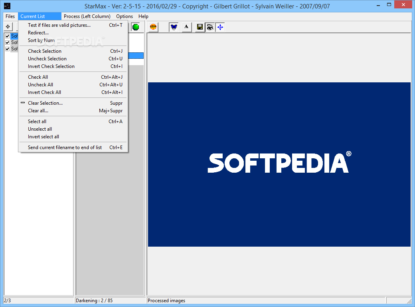Choose Select all
The image size is (415, 307).
[73, 122]
